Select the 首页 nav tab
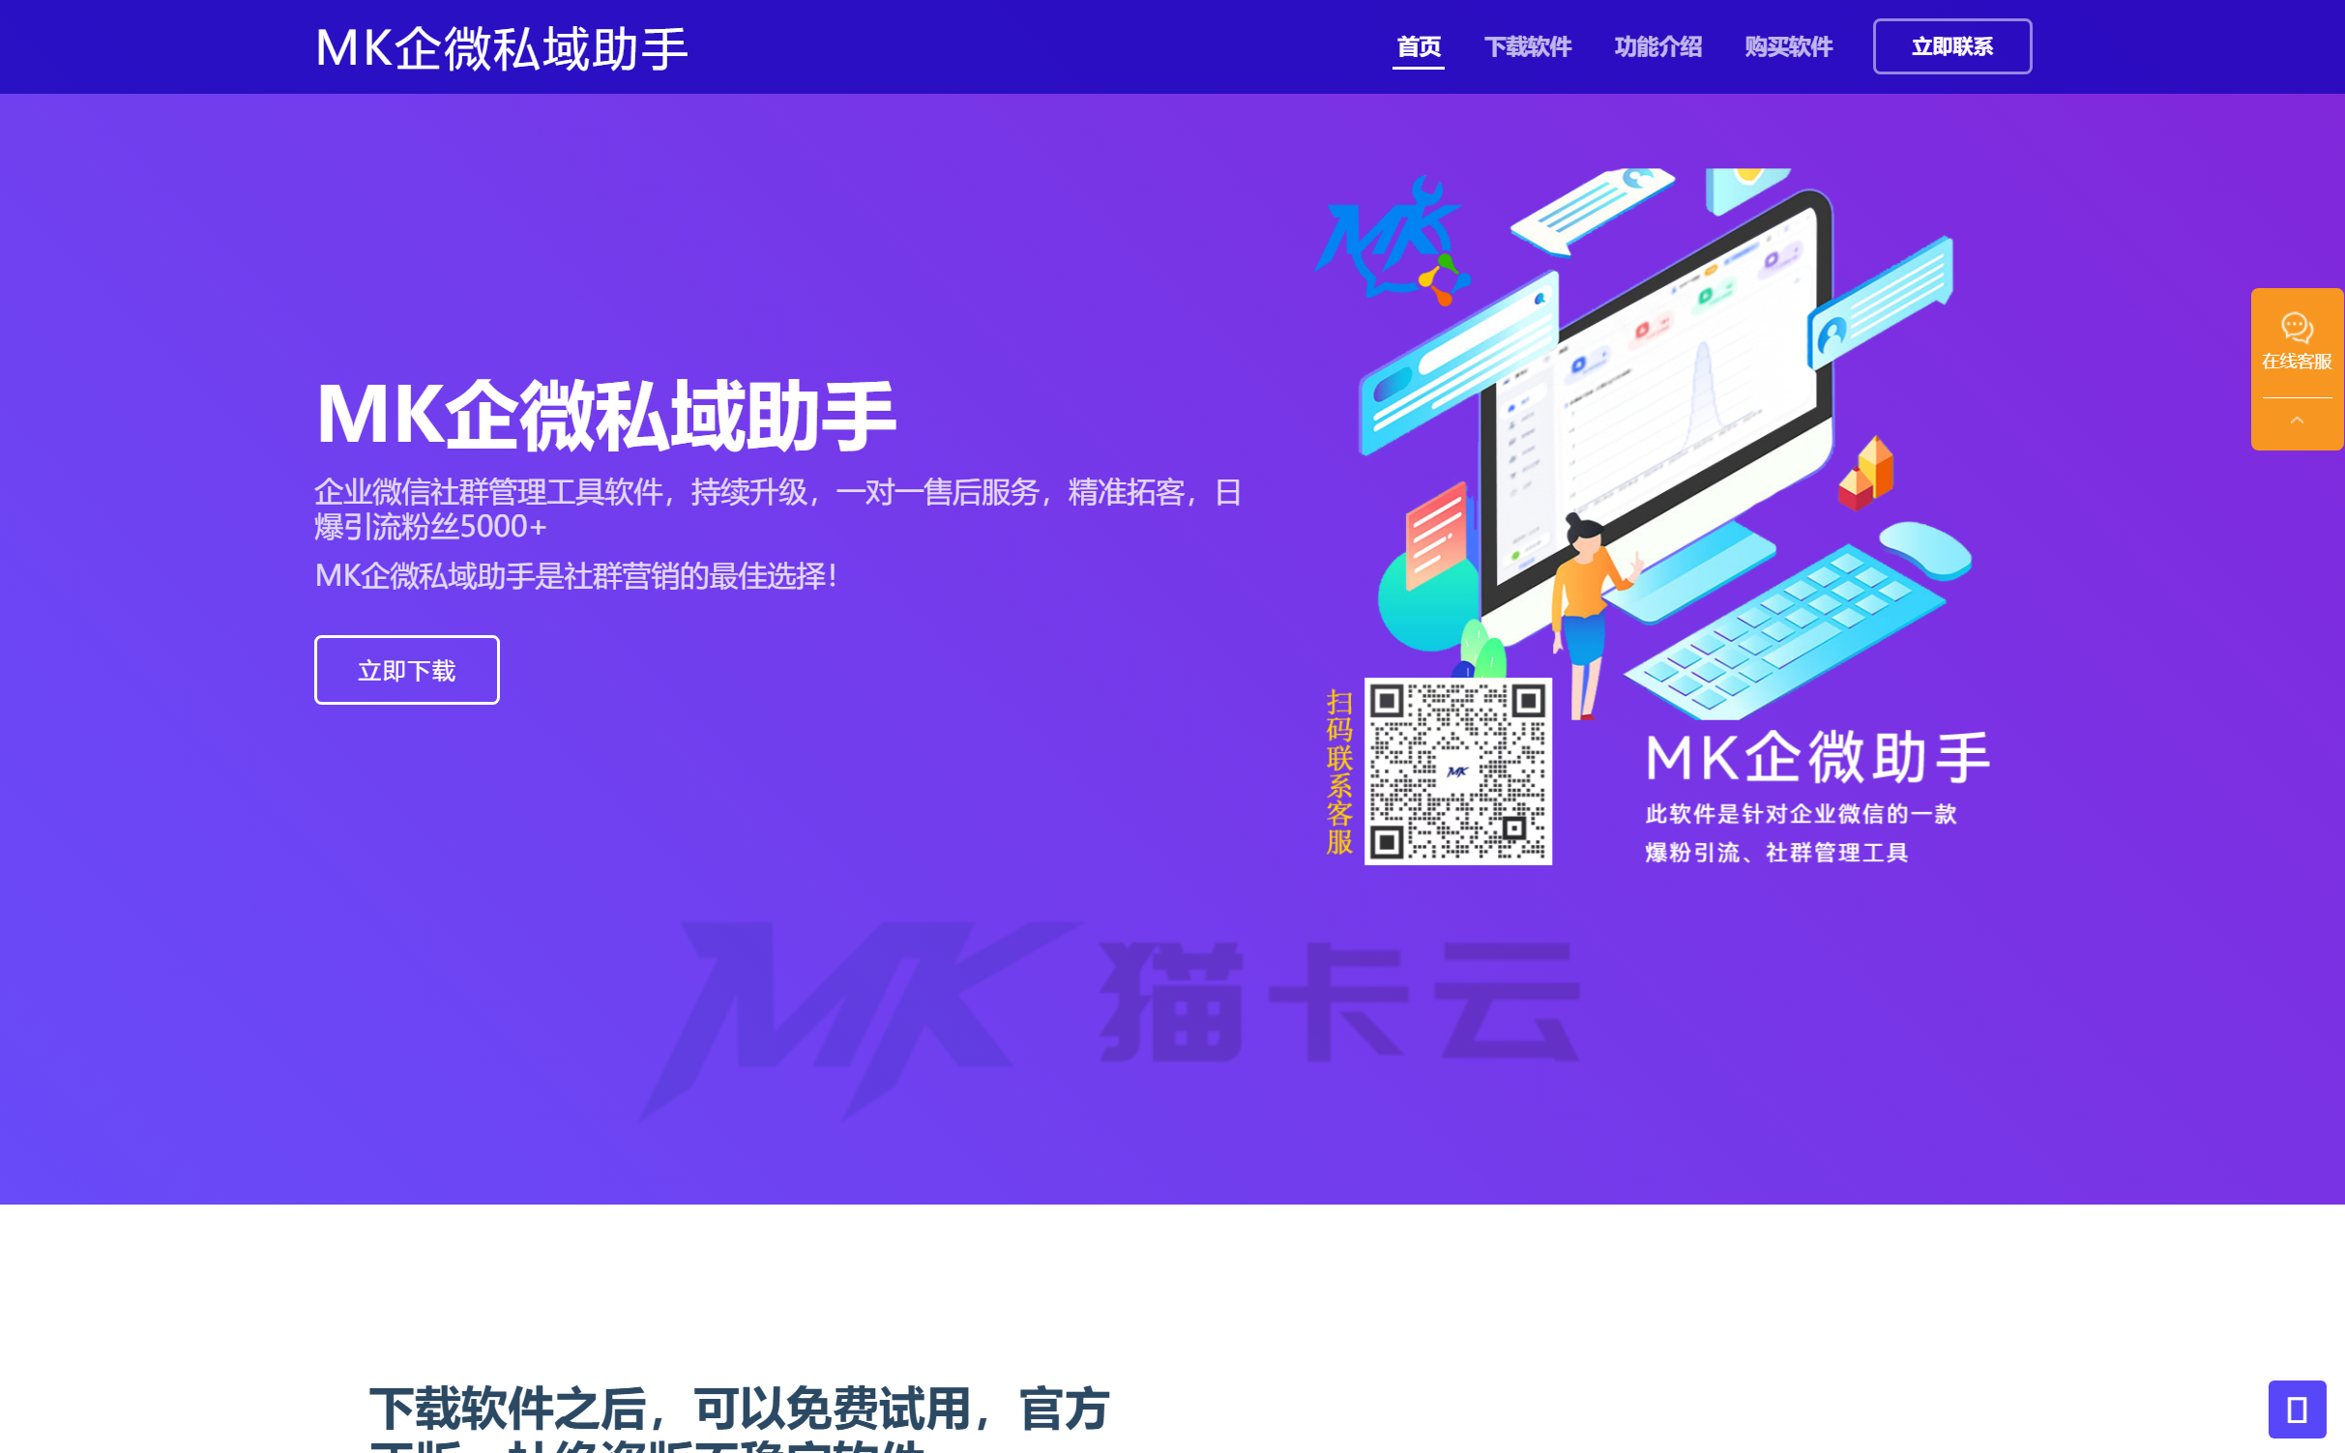The width and height of the screenshot is (2345, 1453). pos(1419,46)
